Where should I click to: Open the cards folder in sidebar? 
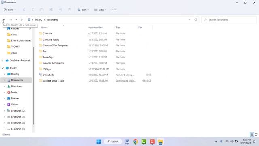(x=14, y=34)
